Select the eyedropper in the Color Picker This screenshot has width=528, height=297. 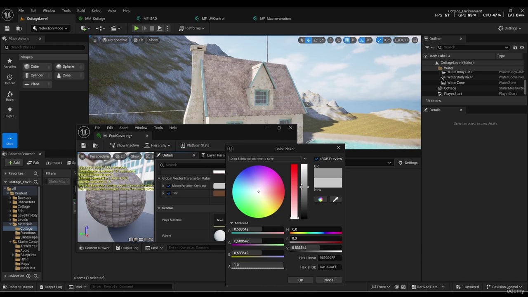point(335,199)
